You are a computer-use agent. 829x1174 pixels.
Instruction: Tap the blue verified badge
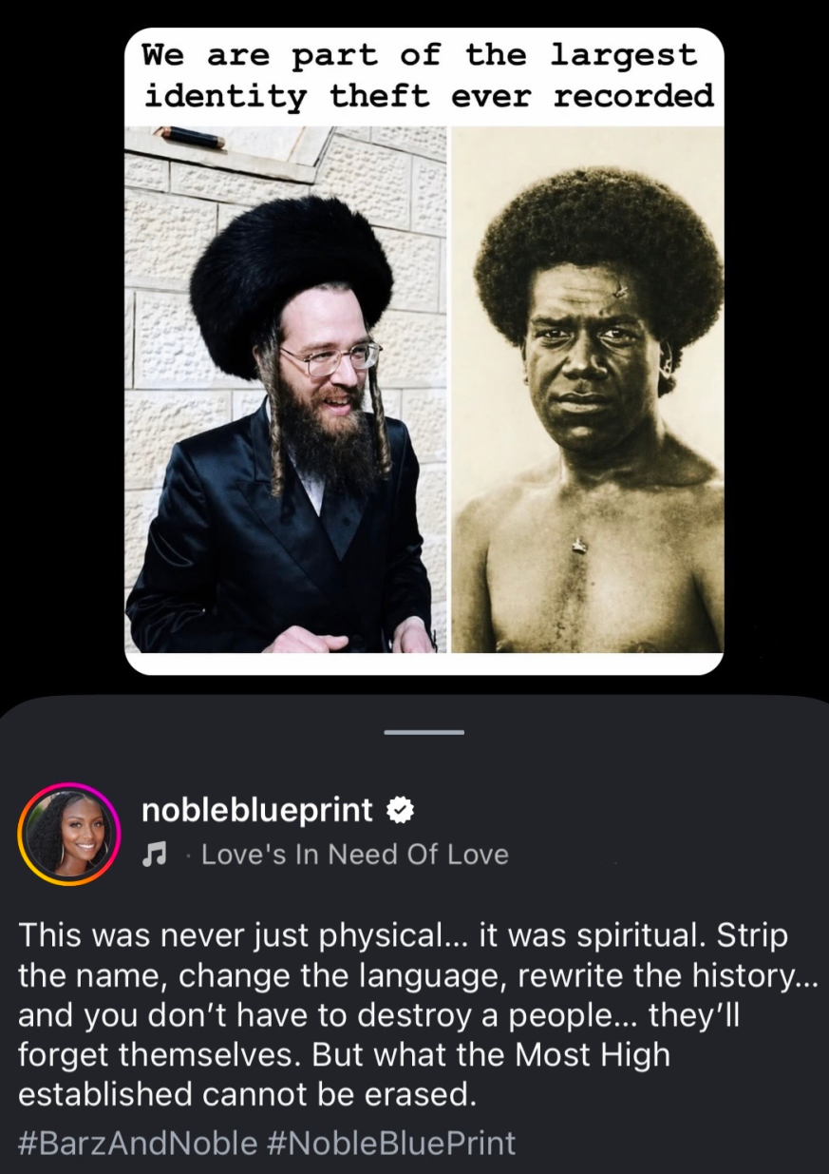point(401,811)
